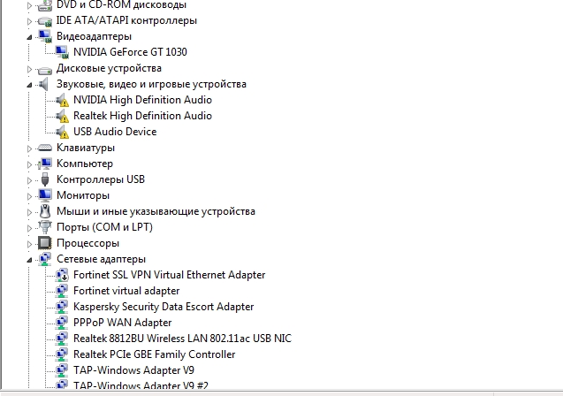This screenshot has width=563, height=396.
Task: Select Мыши и иные указывающие устройства label
Action: pyautogui.click(x=156, y=211)
